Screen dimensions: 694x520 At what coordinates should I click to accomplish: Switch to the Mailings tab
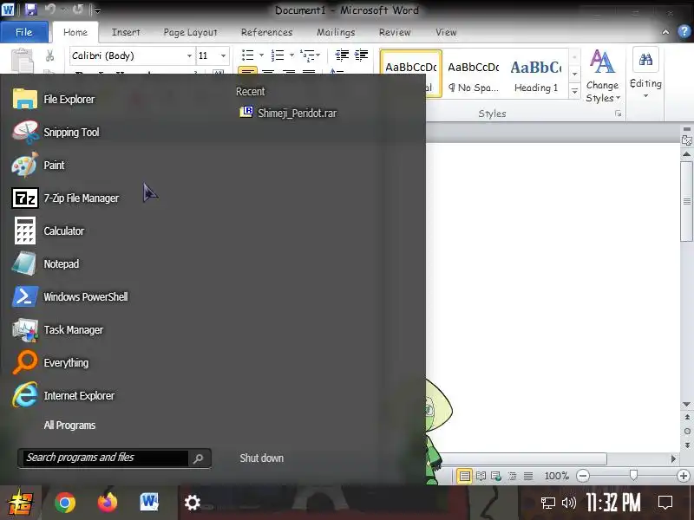tap(336, 32)
